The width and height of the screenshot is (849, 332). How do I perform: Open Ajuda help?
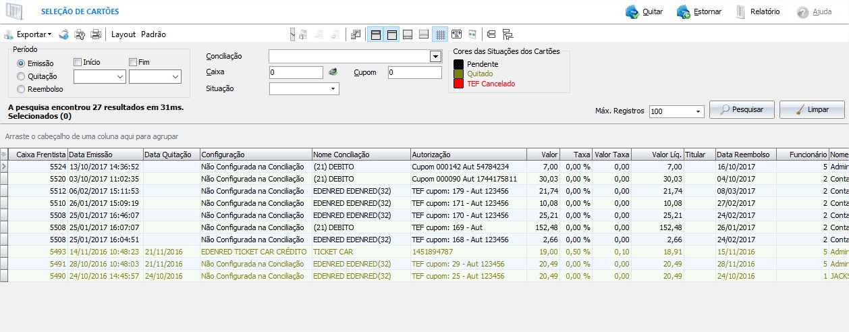pyautogui.click(x=815, y=11)
